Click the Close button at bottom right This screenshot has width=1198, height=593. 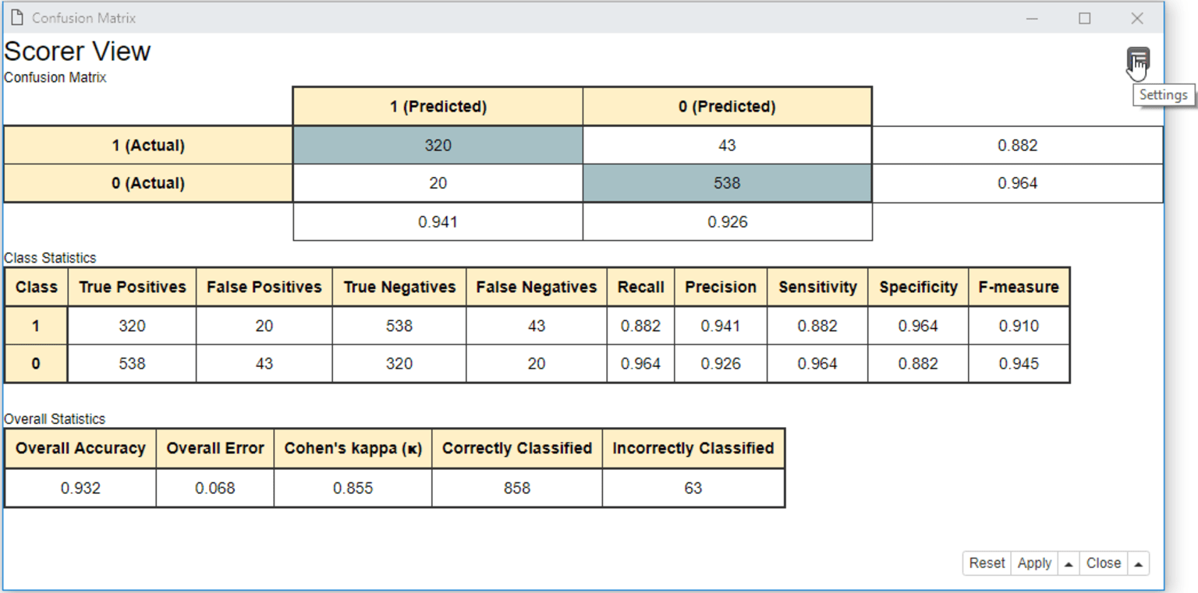click(1104, 563)
